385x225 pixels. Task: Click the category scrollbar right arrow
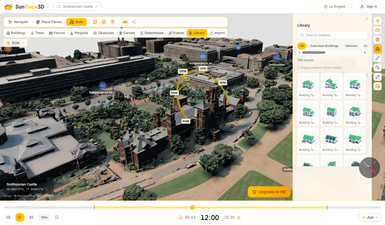tap(365, 52)
